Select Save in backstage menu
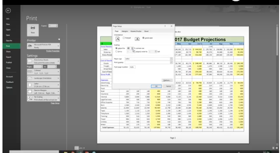Screen dimensions: 280x153 click(8, 35)
